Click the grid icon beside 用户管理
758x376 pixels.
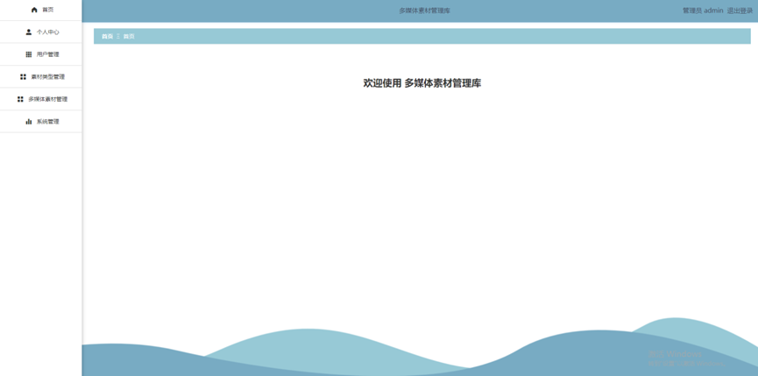coord(29,54)
